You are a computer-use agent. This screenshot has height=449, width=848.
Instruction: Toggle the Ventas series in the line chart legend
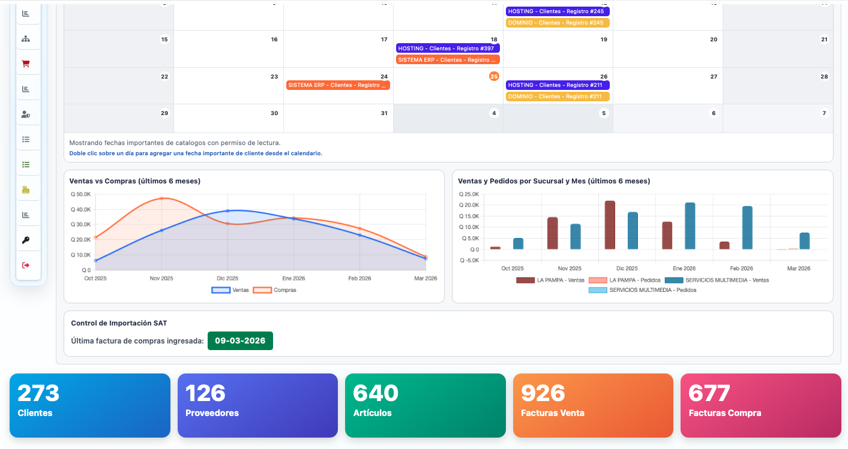241,290
